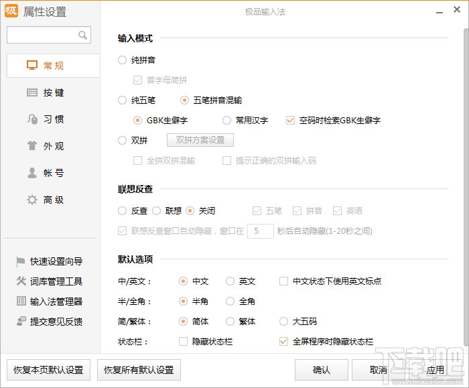469x388 pixels.
Task: Click the shirt icon beside 外观
Action: pos(32,145)
